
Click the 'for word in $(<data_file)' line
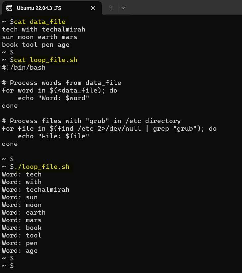tap(59, 91)
